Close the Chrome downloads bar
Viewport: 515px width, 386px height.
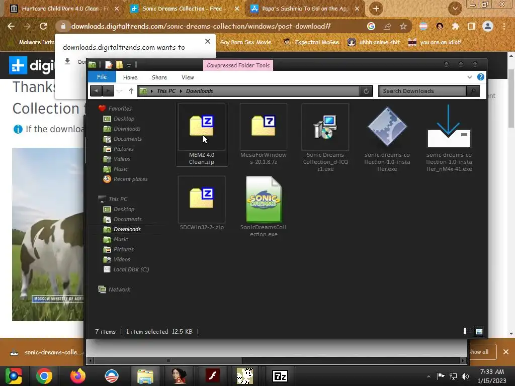[x=506, y=352]
